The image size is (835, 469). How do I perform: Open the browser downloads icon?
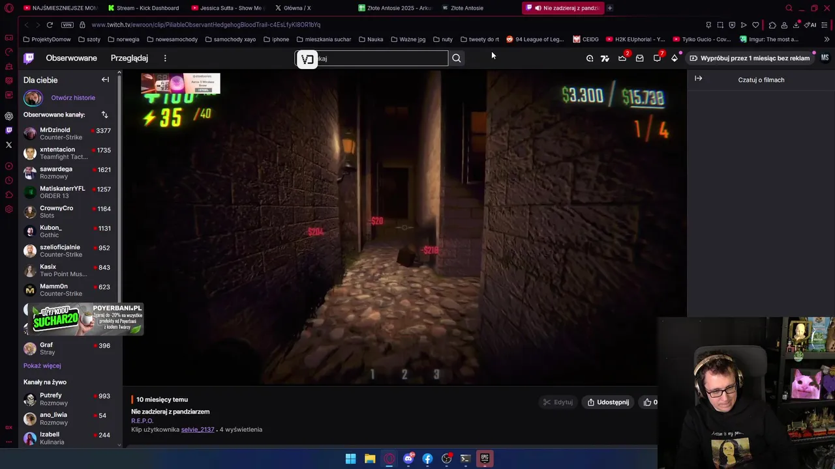point(797,25)
